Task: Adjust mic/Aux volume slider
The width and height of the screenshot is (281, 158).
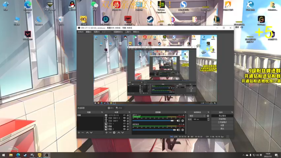Action: (x=154, y=121)
